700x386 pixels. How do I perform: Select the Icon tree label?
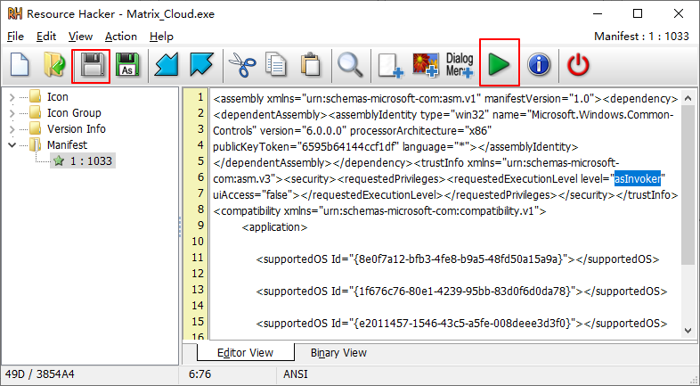coord(58,96)
